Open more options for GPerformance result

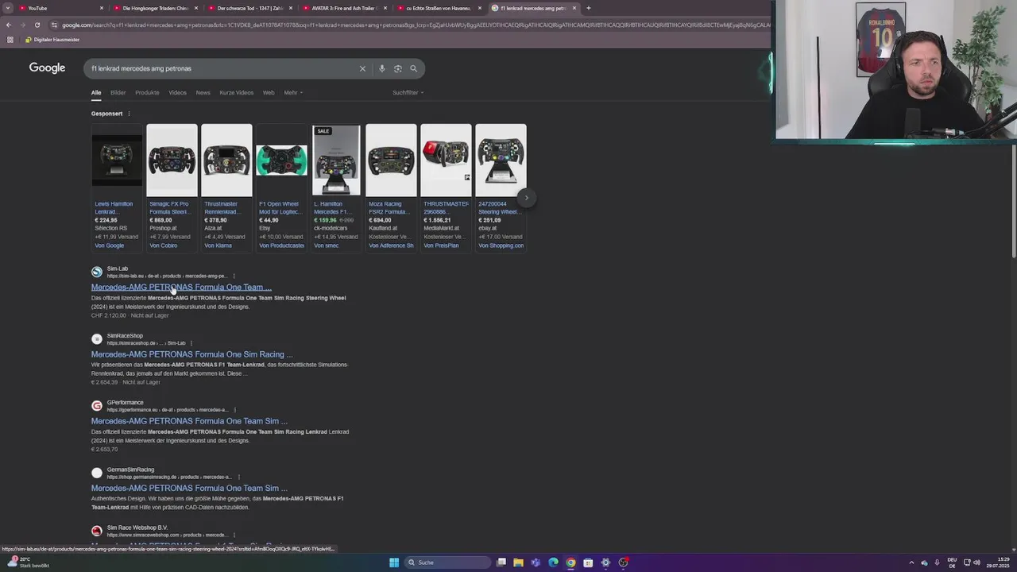(x=234, y=410)
